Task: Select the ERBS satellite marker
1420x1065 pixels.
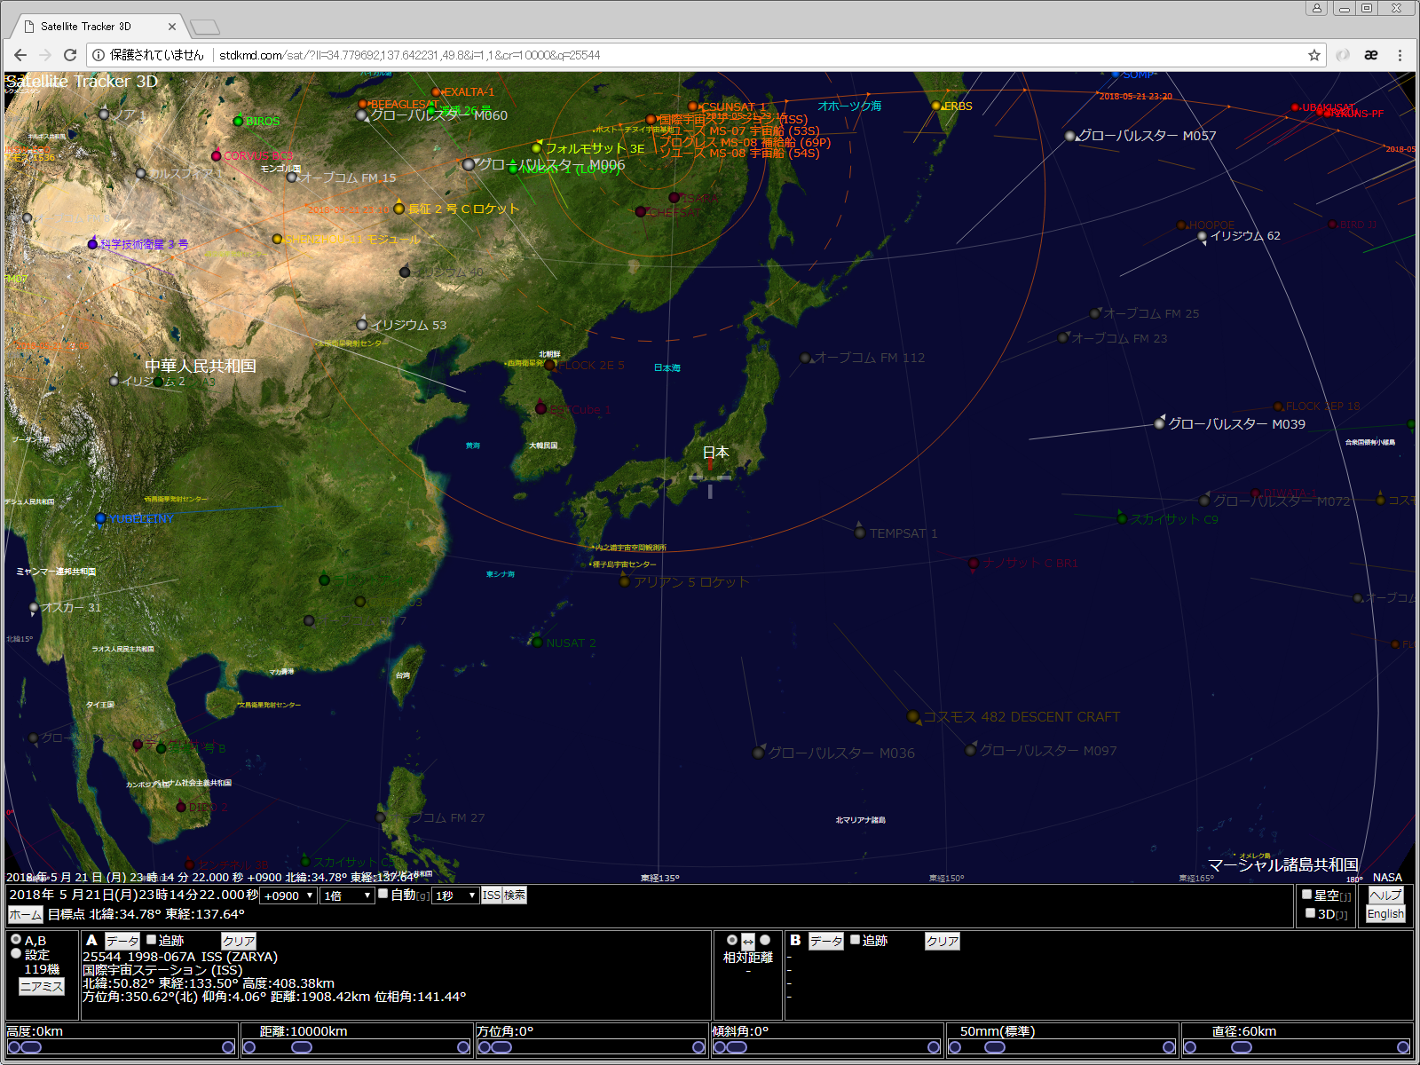Action: point(936,106)
